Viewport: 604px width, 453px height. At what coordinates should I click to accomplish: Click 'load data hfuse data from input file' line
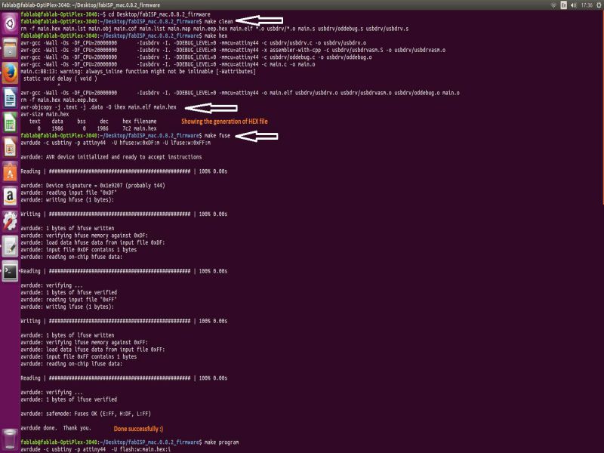(93, 242)
